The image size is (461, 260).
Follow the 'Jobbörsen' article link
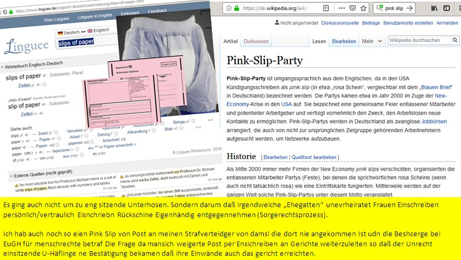[434, 122]
